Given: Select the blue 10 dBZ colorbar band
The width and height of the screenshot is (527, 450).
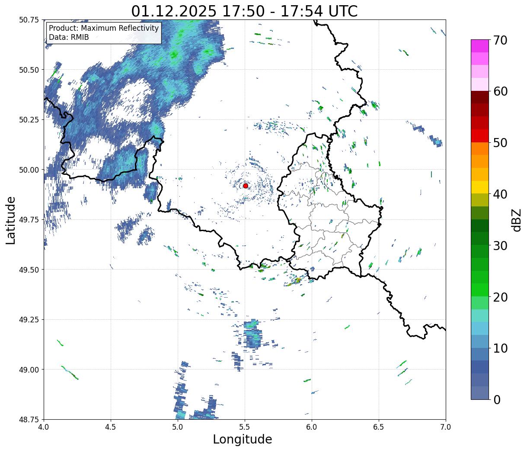Looking at the screenshot, I should [480, 341].
